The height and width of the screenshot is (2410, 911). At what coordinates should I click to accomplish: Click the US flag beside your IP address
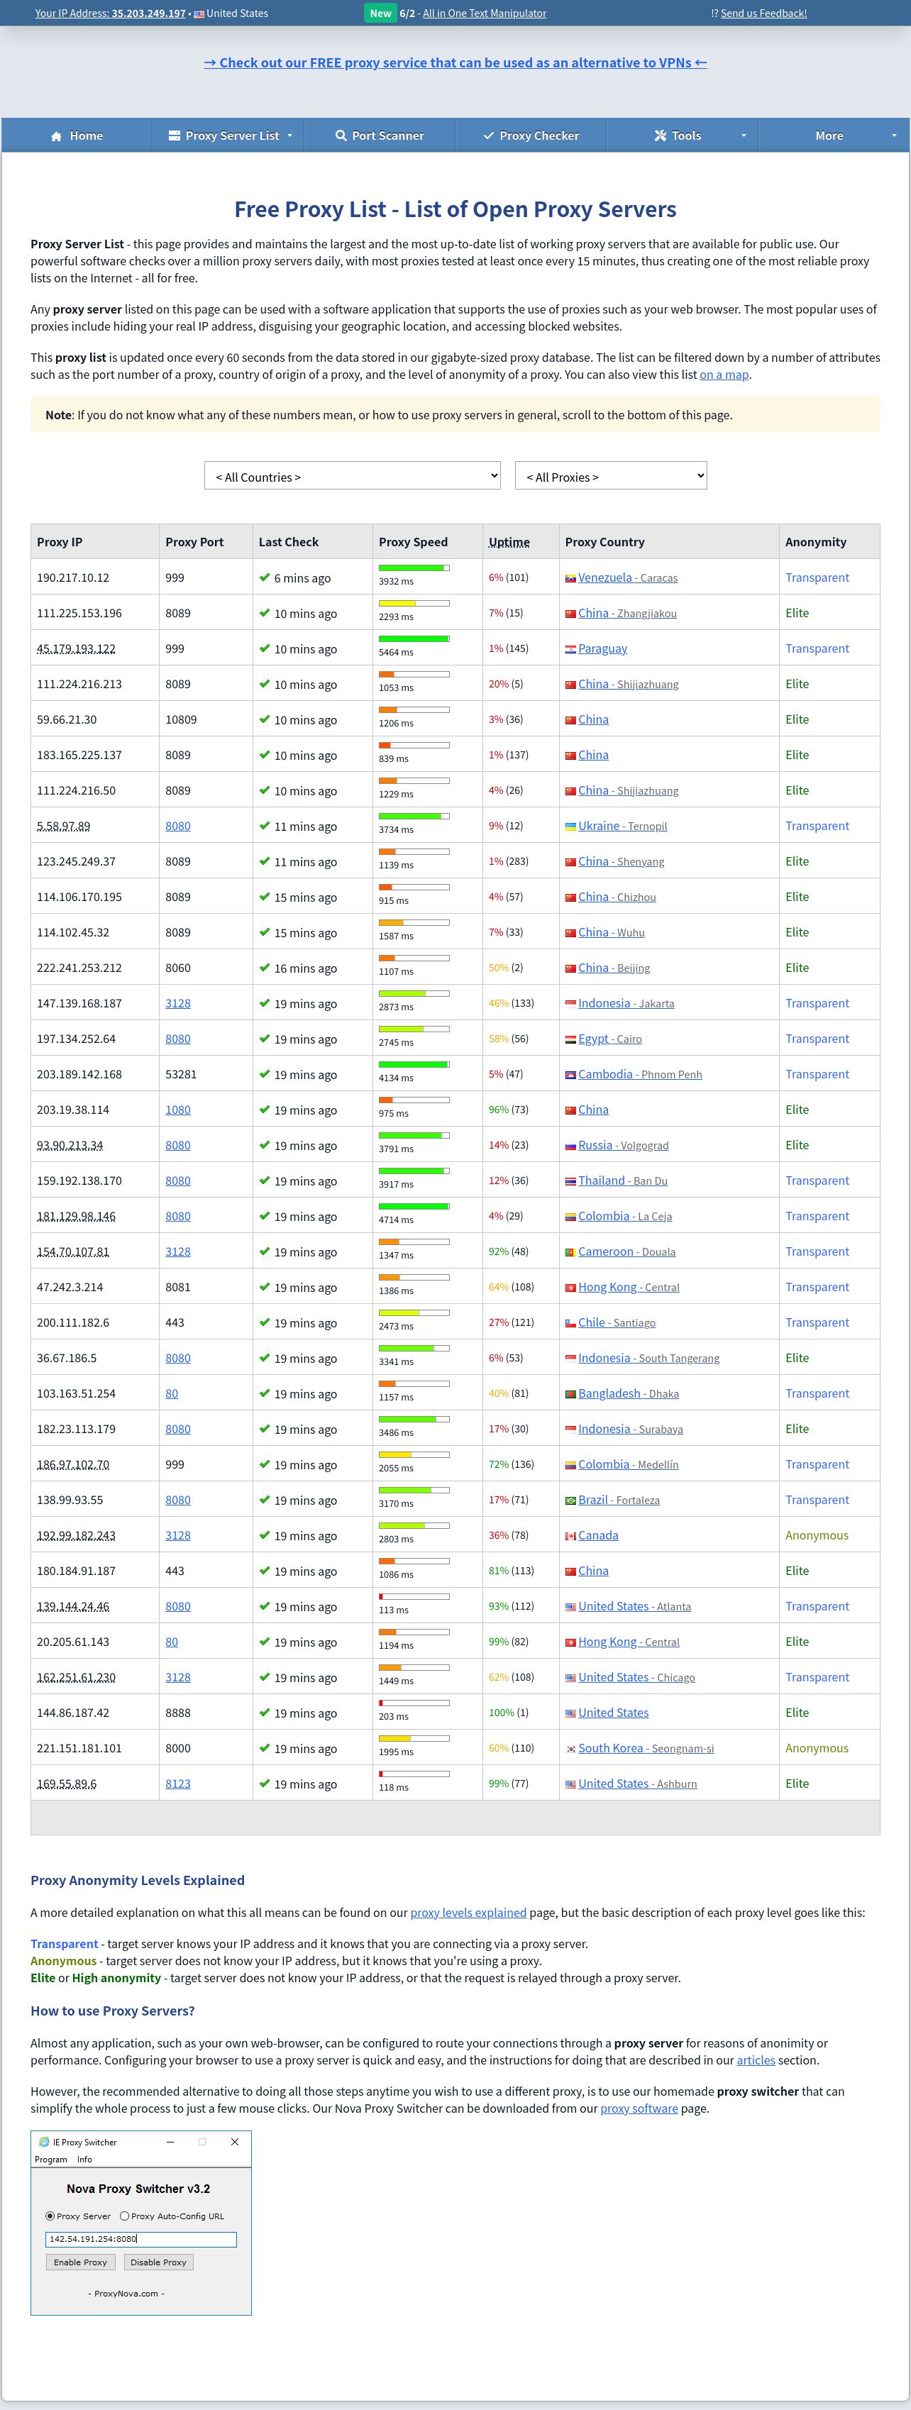[198, 14]
